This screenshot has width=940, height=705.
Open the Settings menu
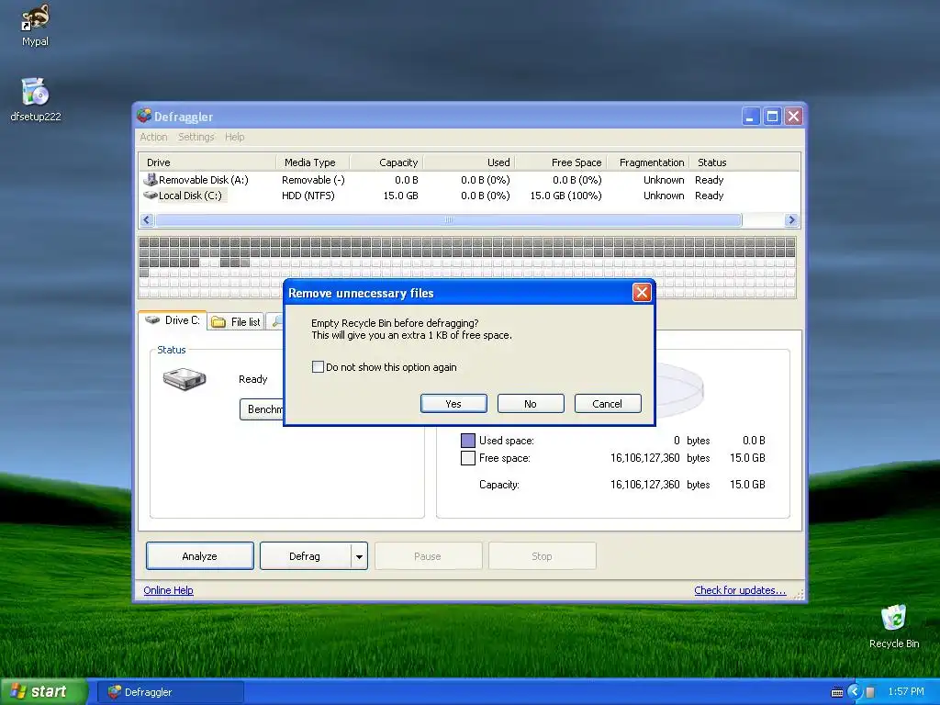click(x=196, y=137)
